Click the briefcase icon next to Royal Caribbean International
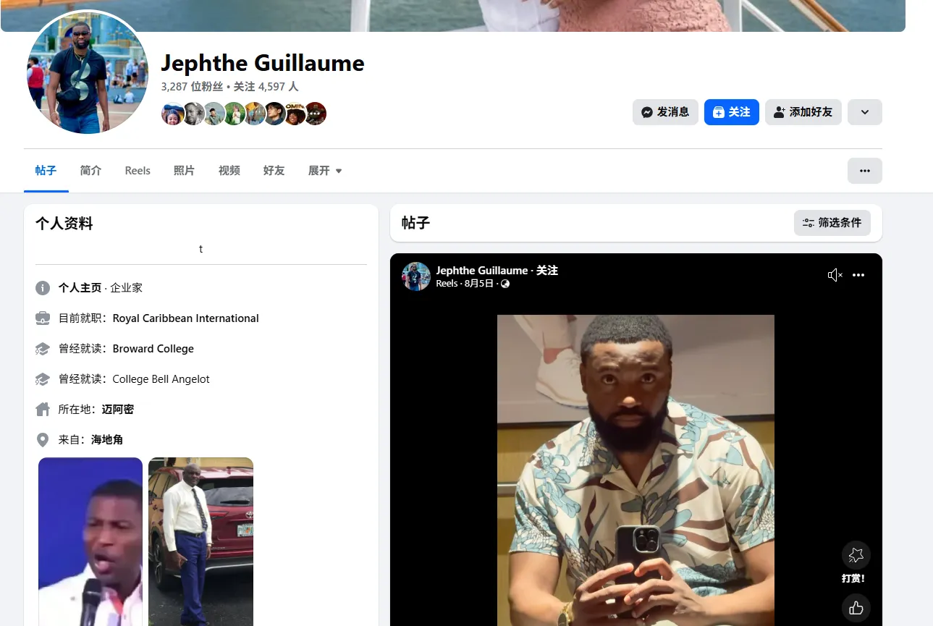This screenshot has height=626, width=933. click(42, 318)
